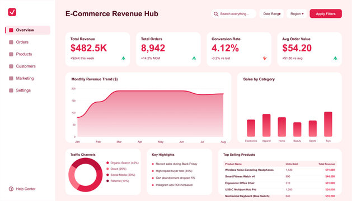The width and height of the screenshot is (352, 201).
Task: Click the Home bar in Sales by Category
Action: pos(282,127)
